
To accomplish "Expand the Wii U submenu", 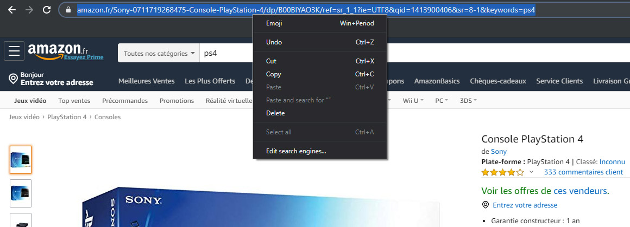I will click(x=413, y=101).
